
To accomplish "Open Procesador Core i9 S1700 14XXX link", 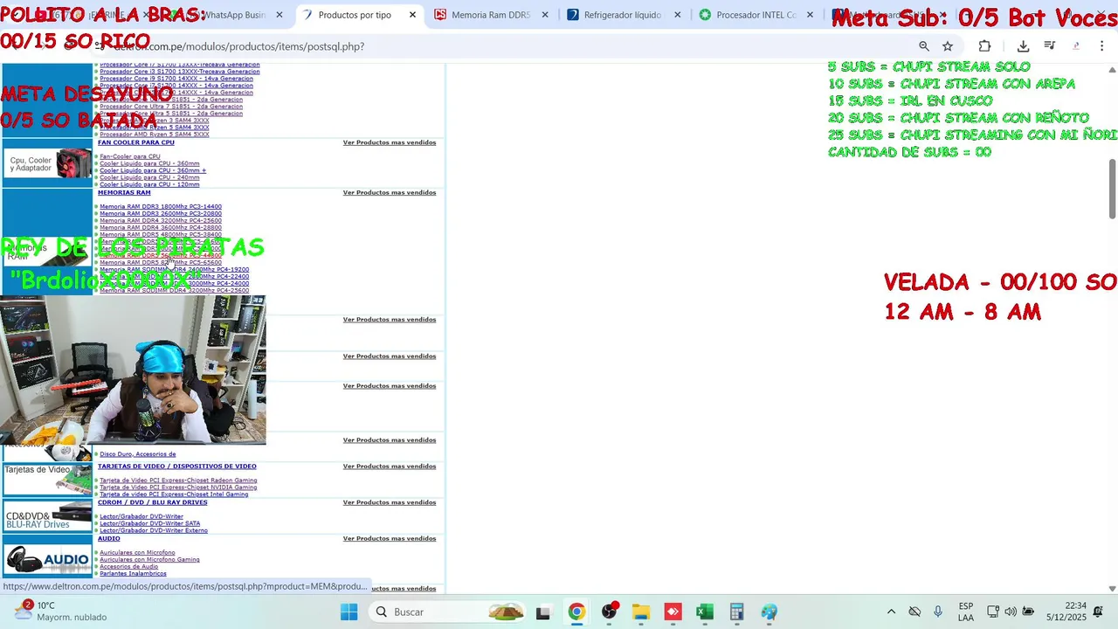I will [176, 79].
